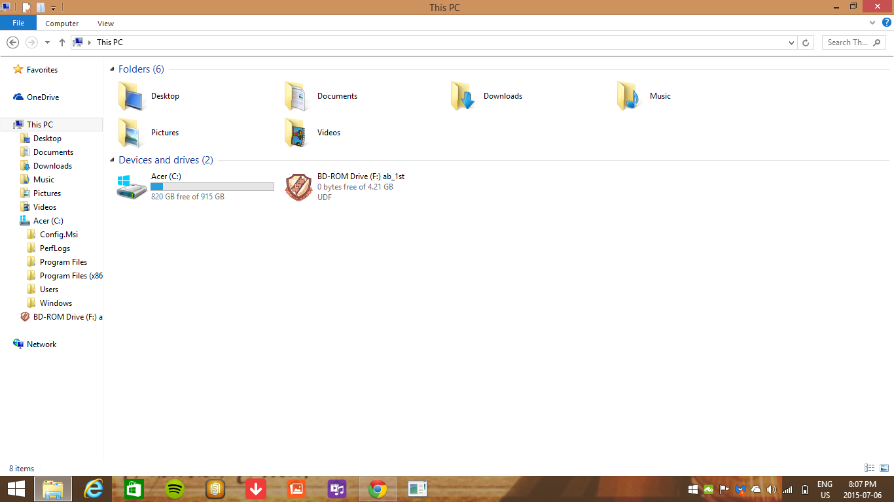Open the Help question mark icon
This screenshot has height=502, width=894.
tap(886, 23)
